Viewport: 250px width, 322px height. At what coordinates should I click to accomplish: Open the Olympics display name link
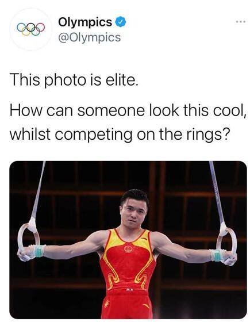coord(85,22)
